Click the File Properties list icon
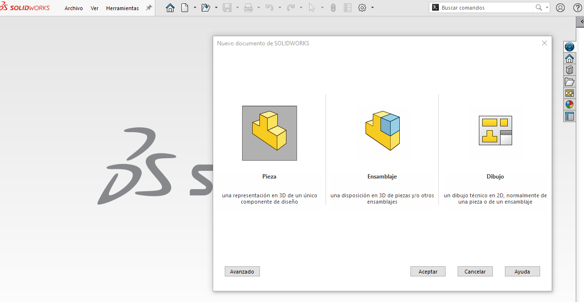The width and height of the screenshot is (584, 302). [x=348, y=8]
